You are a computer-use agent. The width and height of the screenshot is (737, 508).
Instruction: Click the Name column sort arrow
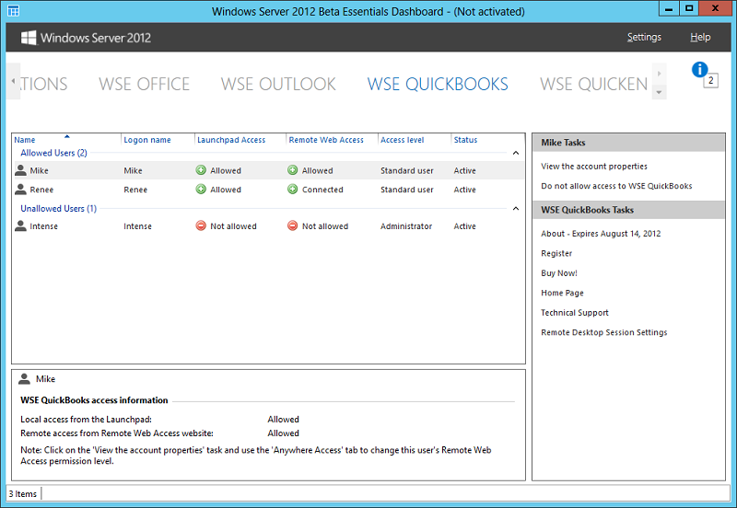[x=66, y=136]
